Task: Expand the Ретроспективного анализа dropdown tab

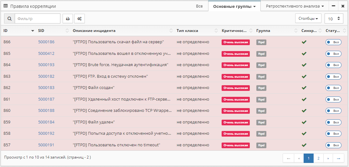Action: click(x=295, y=6)
